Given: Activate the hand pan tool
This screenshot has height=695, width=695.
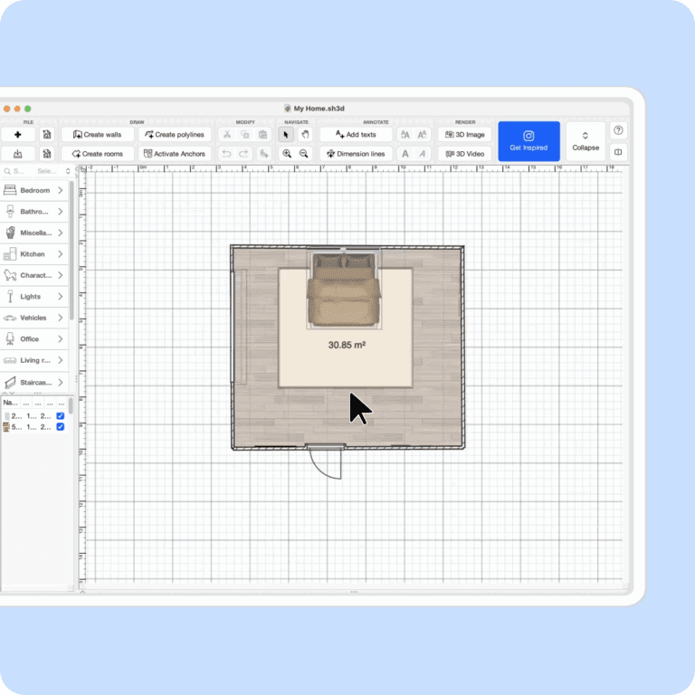Looking at the screenshot, I should [x=305, y=135].
